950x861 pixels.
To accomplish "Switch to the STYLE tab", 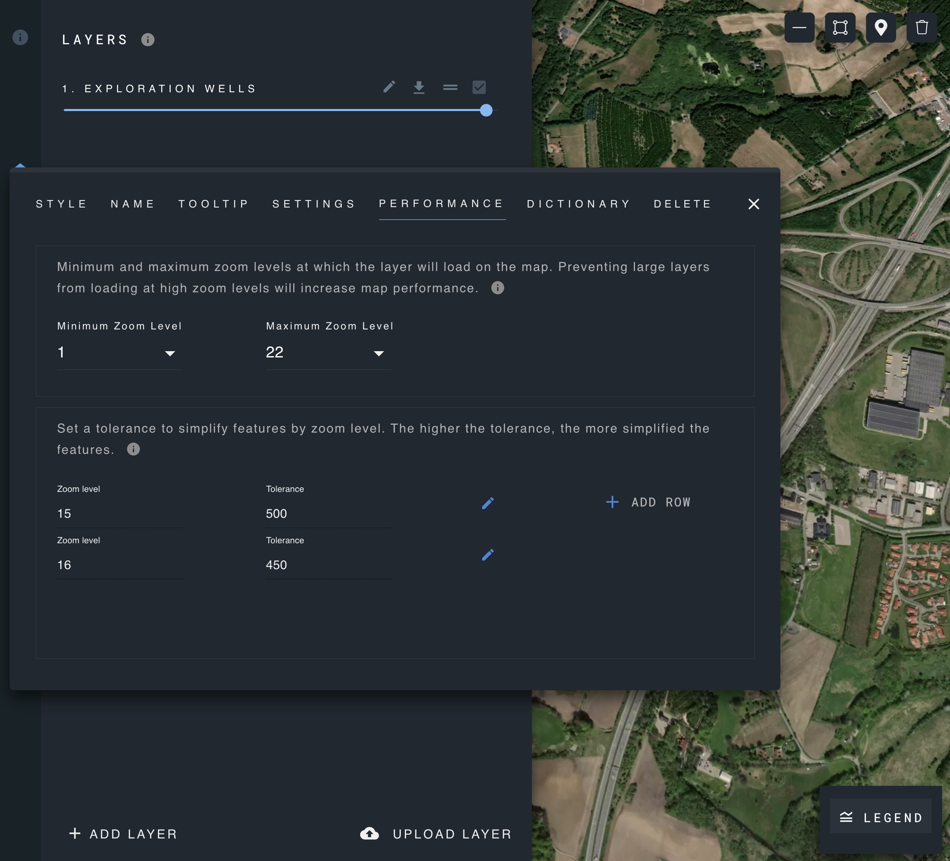I will (x=61, y=204).
